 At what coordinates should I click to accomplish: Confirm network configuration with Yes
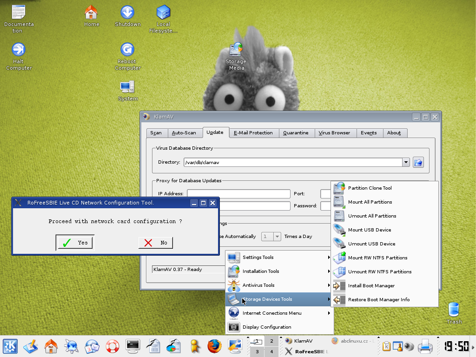(75, 243)
